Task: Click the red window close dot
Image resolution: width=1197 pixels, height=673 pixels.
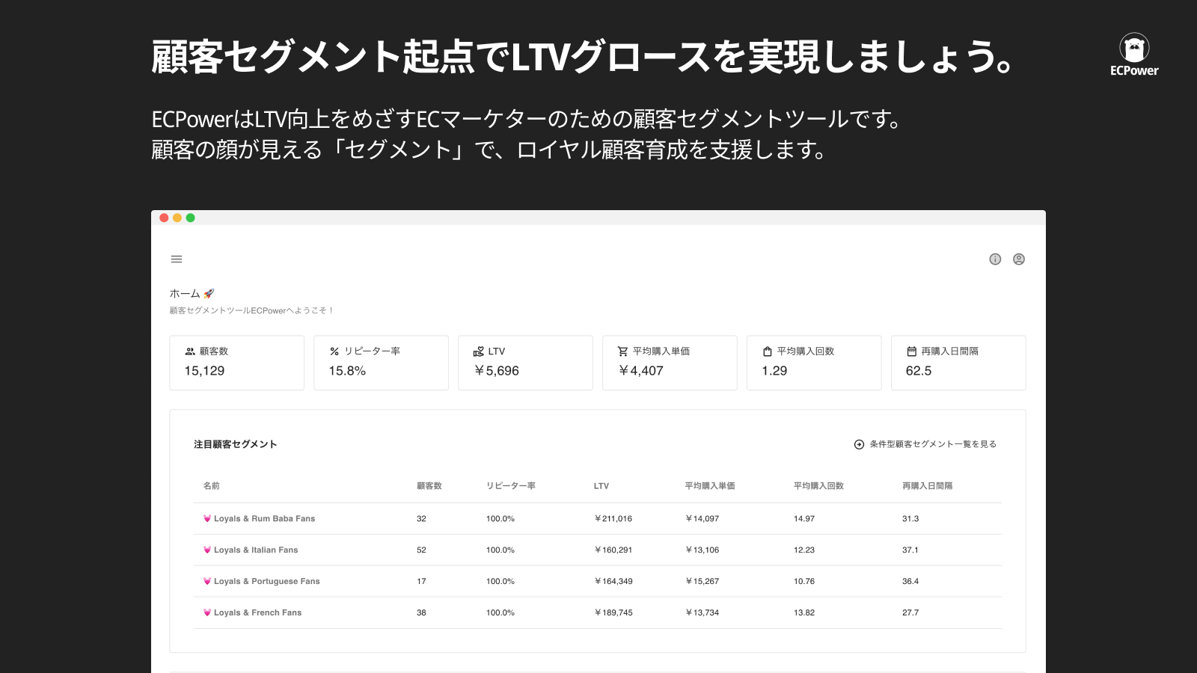Action: pyautogui.click(x=164, y=218)
